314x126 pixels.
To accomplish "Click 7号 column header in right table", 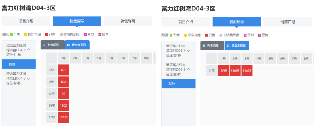I will [294, 59].
